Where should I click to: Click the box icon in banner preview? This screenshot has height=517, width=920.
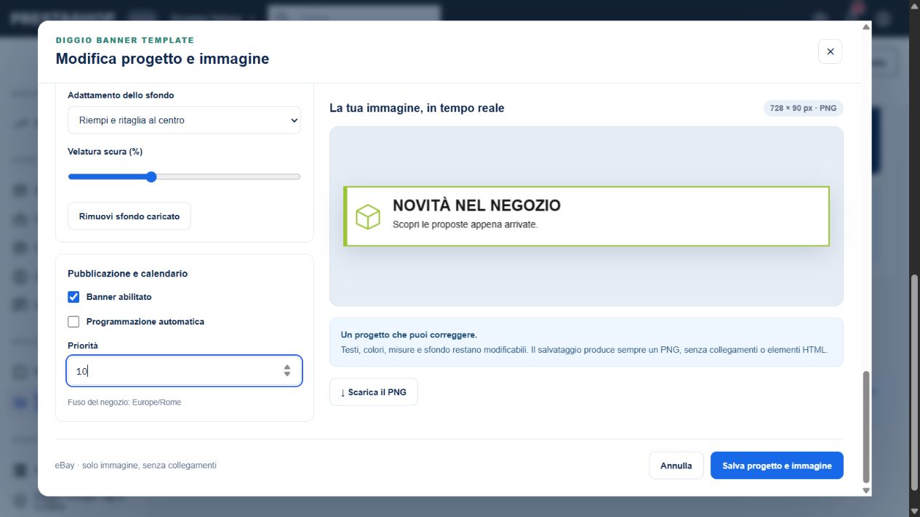click(x=368, y=216)
